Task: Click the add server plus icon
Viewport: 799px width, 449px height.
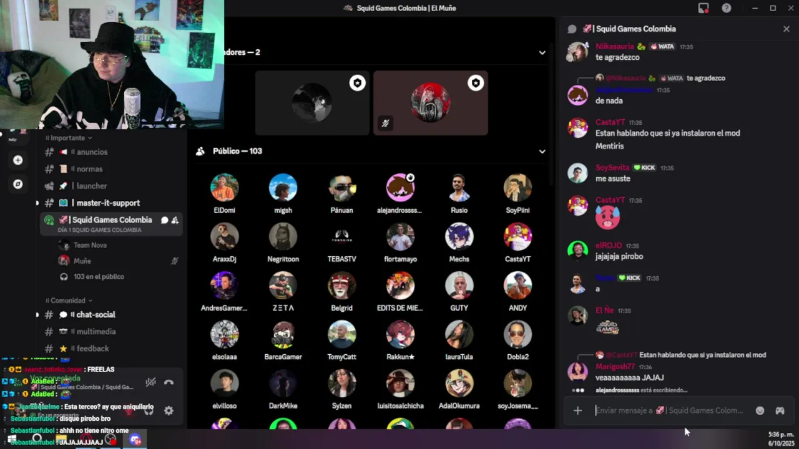Action: (18, 160)
